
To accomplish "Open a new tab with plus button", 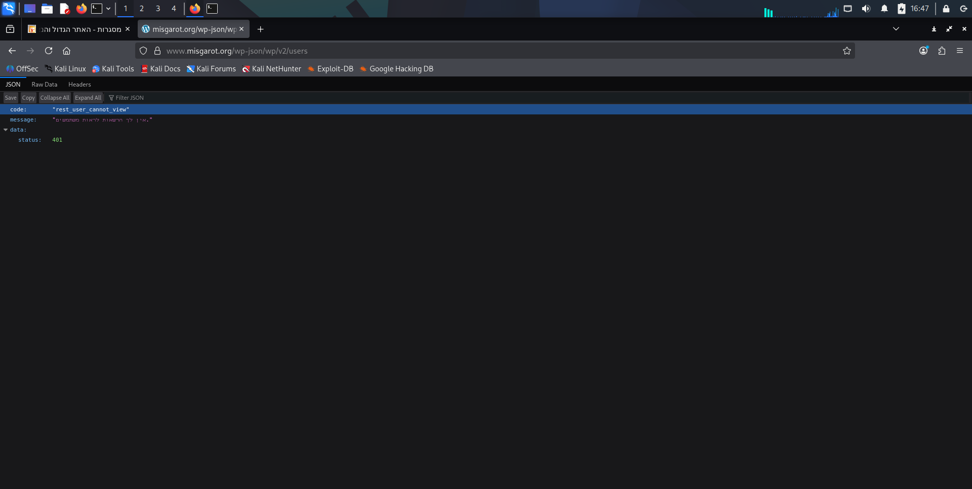I will (260, 29).
